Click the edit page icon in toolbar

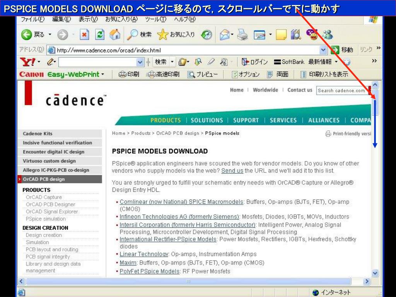tap(259, 34)
